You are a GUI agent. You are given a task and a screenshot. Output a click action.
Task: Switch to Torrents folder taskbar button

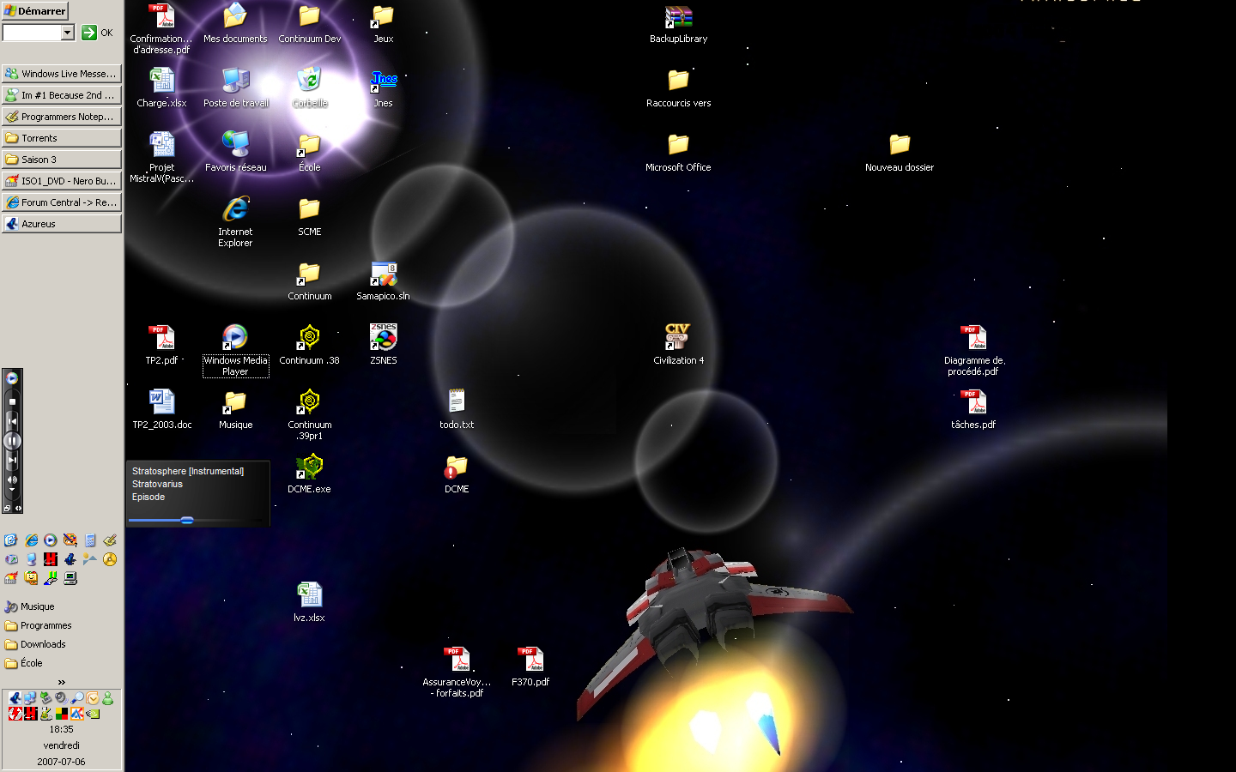click(x=62, y=138)
